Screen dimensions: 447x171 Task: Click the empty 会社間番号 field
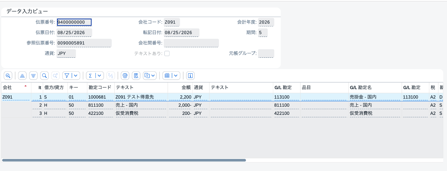[x=191, y=43]
